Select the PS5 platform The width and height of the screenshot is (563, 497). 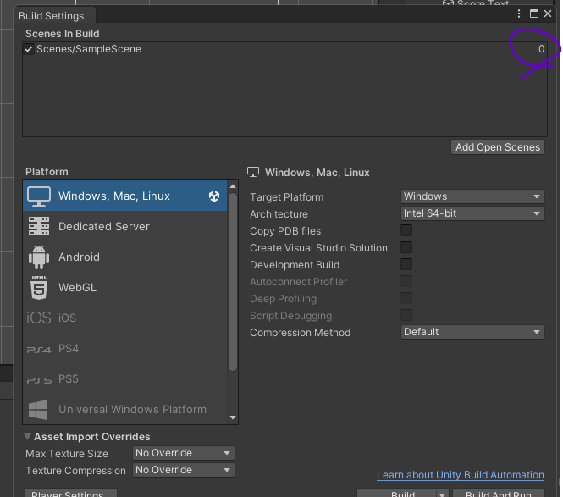125,378
